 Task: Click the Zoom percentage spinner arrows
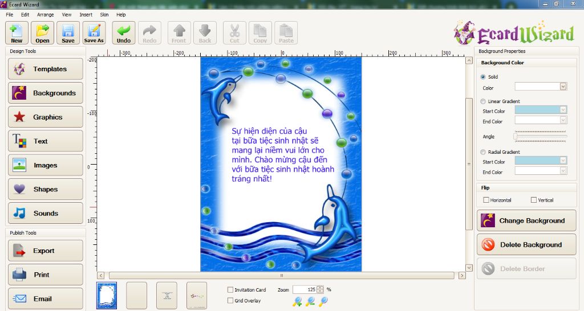pyautogui.click(x=320, y=289)
